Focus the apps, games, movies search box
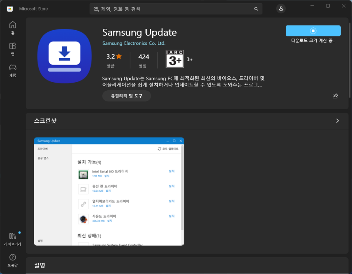 (176, 9)
